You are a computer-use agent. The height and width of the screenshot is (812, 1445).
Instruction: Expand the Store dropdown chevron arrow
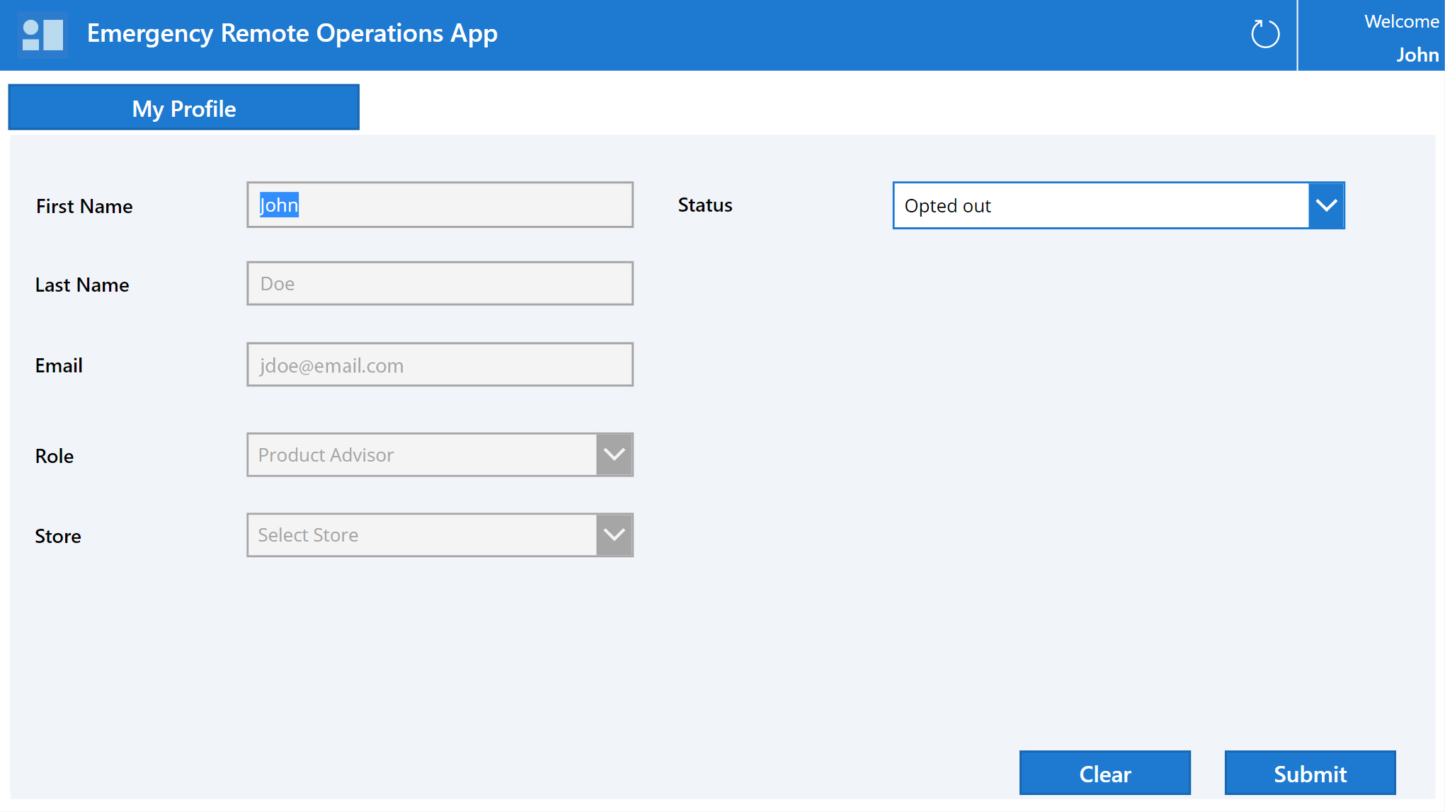click(615, 534)
